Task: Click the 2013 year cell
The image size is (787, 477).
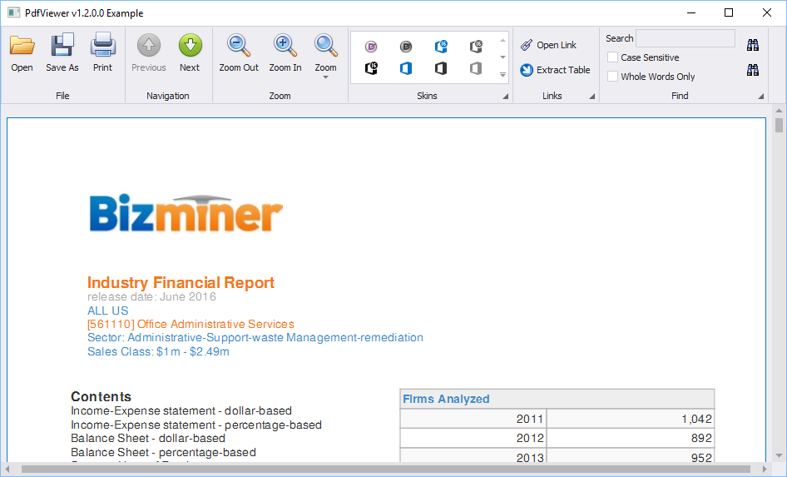Action: 473,456
